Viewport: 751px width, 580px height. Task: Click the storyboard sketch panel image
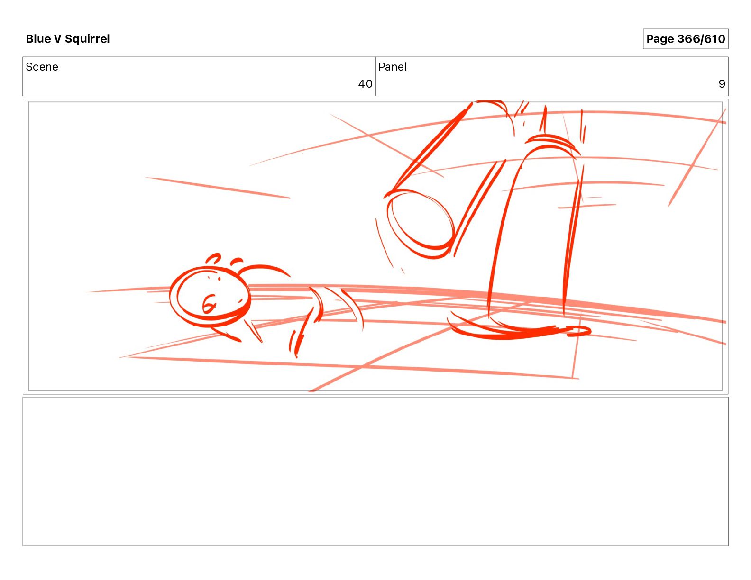[x=375, y=246]
